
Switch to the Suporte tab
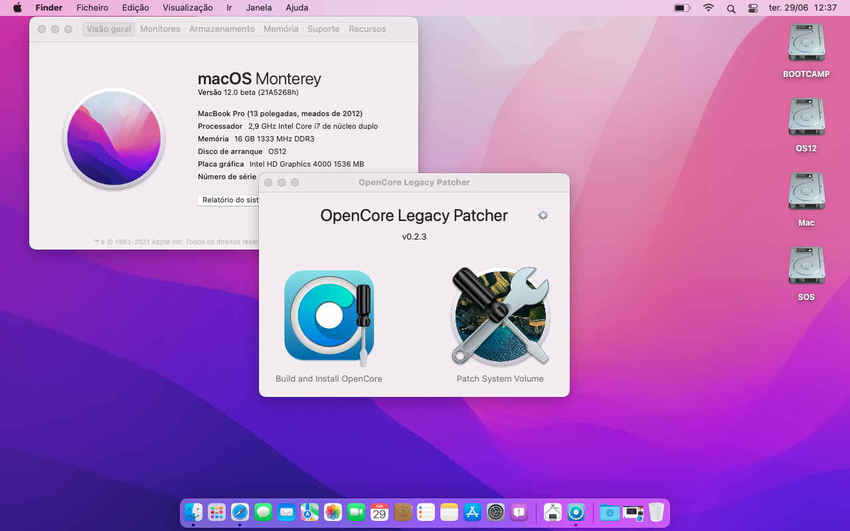323,29
